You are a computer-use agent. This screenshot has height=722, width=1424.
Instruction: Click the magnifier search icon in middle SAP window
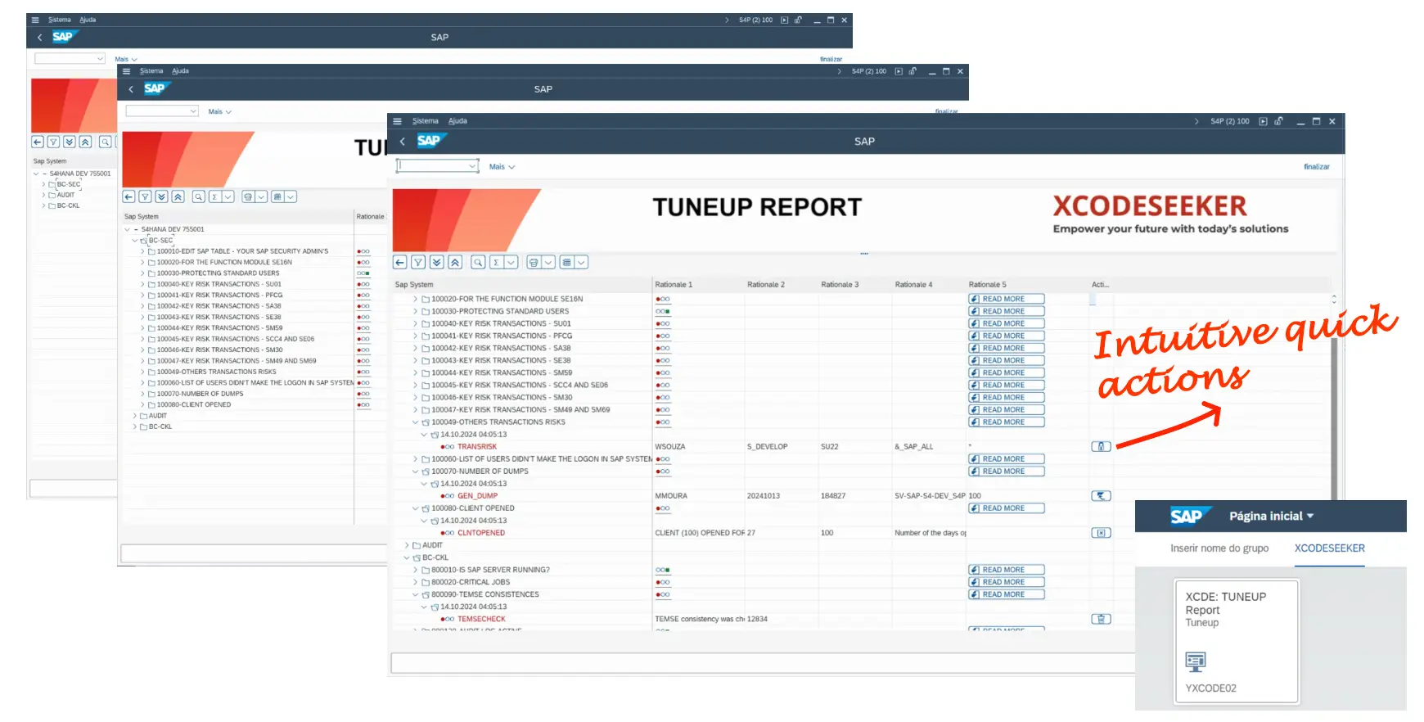[199, 196]
